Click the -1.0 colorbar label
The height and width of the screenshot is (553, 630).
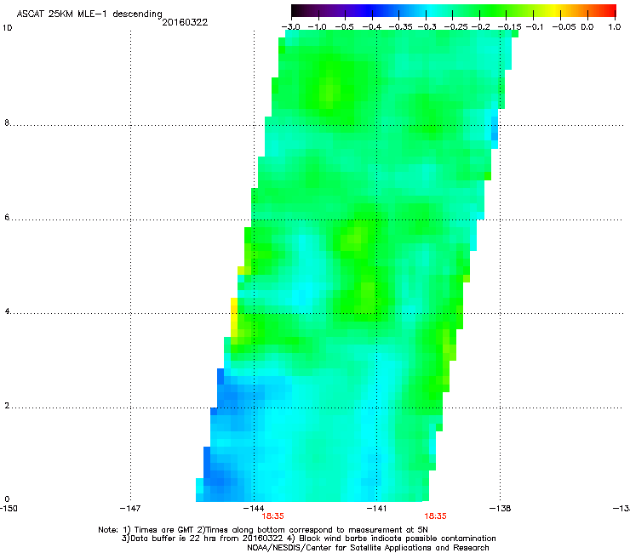pyautogui.click(x=318, y=27)
